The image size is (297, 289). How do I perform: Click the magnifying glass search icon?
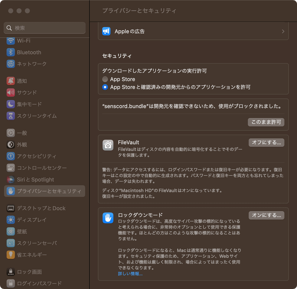point(9,28)
